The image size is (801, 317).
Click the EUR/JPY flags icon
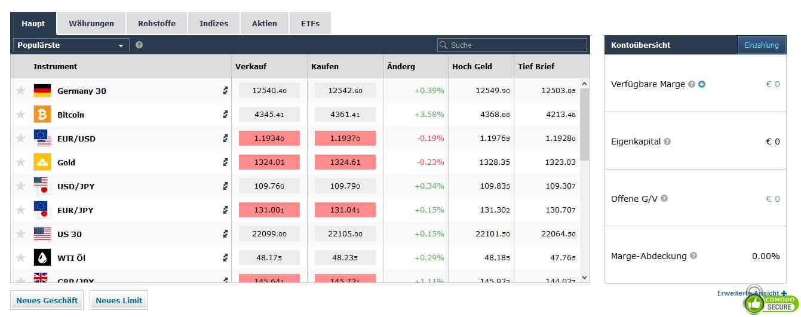[x=42, y=210]
